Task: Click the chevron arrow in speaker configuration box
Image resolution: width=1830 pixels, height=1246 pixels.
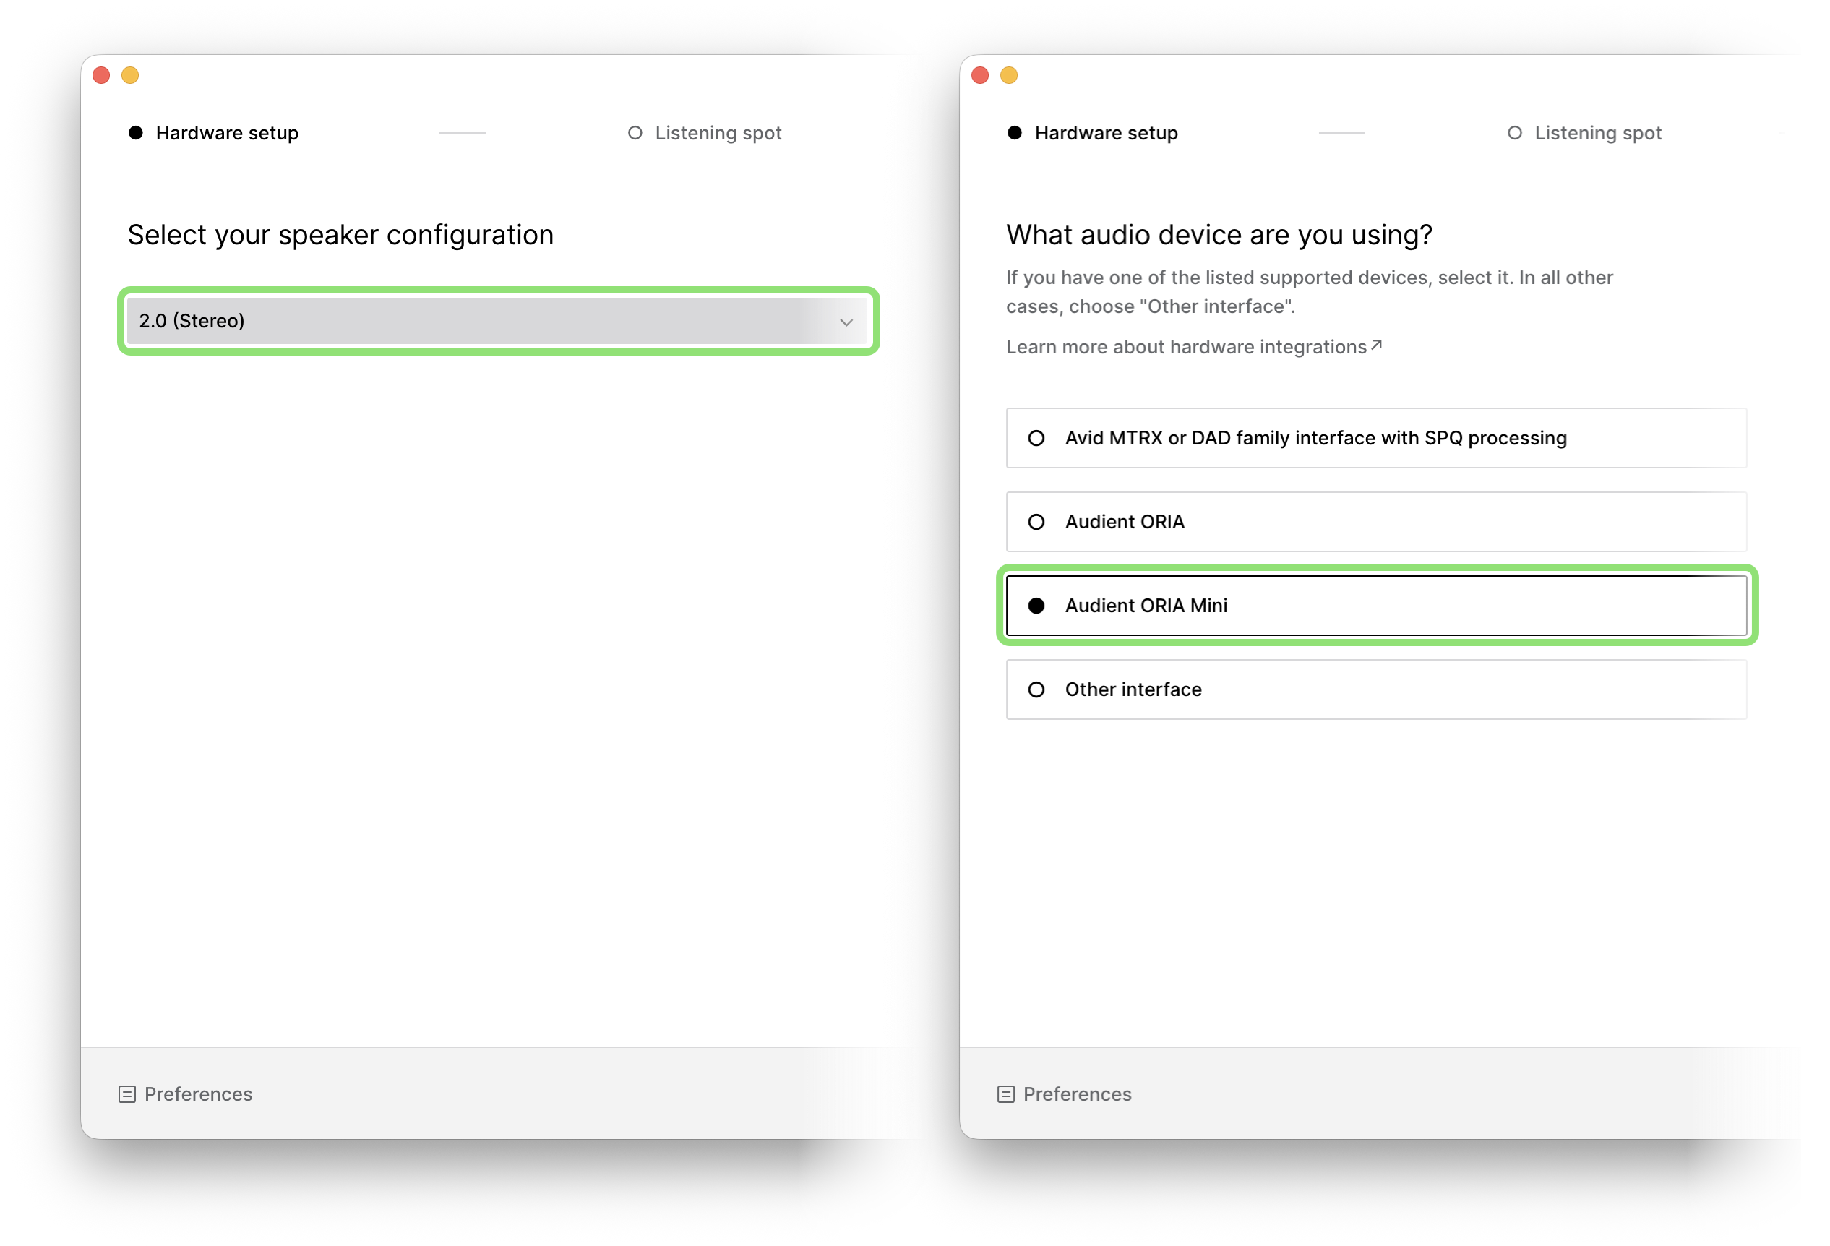Action: tap(846, 322)
